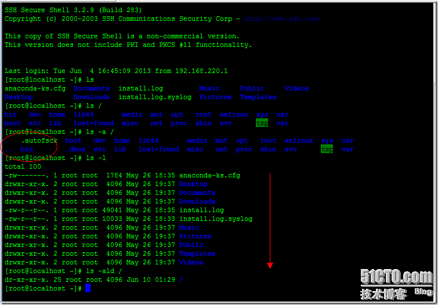
Task: Click lib64 in the 'ls -a /' output
Action: 149,140
